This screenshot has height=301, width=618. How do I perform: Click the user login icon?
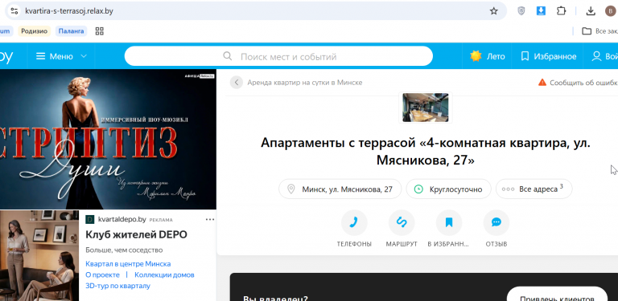click(597, 56)
